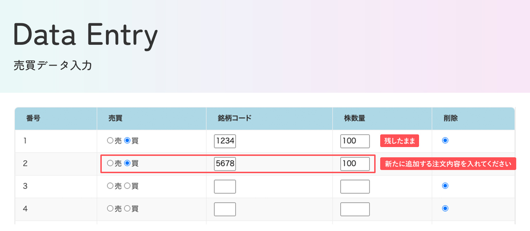Click the 株数量 field in row 2
This screenshot has width=530, height=231.
pyautogui.click(x=355, y=164)
